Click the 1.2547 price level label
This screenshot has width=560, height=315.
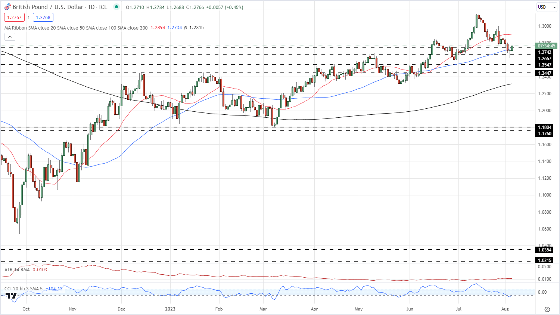[545, 65]
